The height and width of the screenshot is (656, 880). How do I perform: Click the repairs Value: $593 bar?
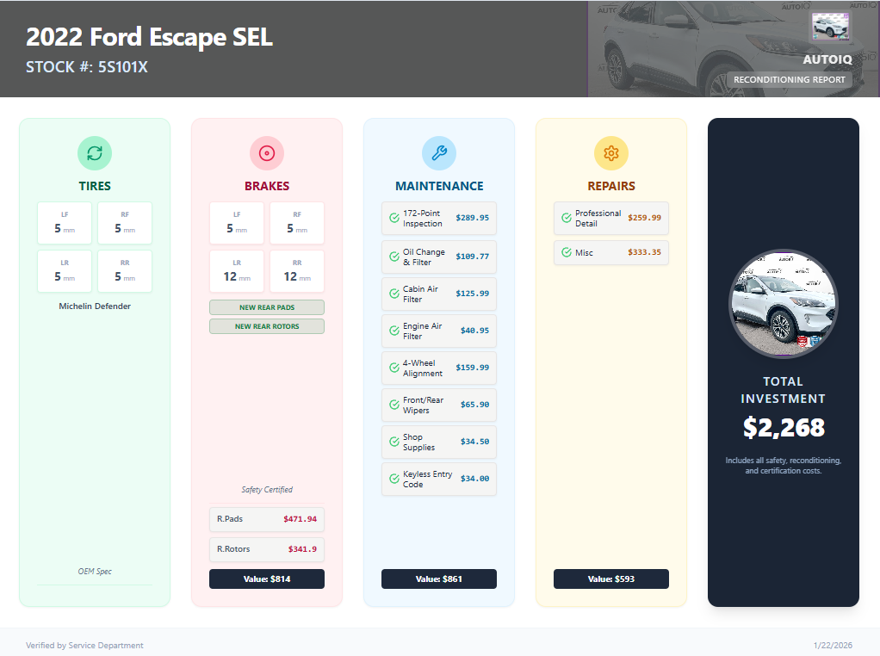[x=611, y=579]
